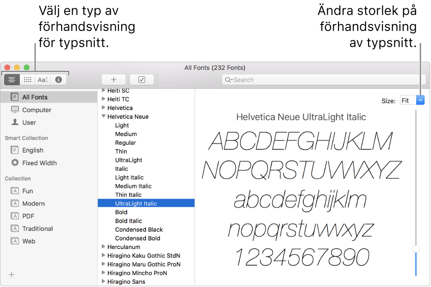431x287 pixels.
Task: Select the UltraLight typeface
Action: coord(129,160)
